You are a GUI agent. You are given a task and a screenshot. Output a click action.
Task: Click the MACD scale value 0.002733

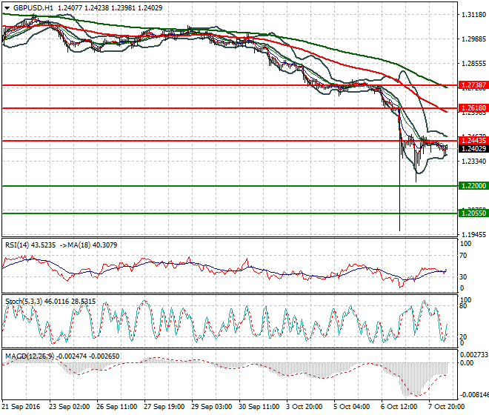(x=474, y=355)
